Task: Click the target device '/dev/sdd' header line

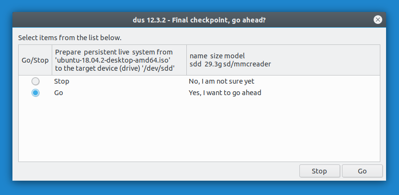Action: [x=115, y=68]
